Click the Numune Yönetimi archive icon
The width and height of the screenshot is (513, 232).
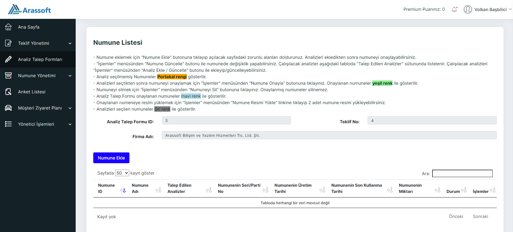click(x=8, y=76)
